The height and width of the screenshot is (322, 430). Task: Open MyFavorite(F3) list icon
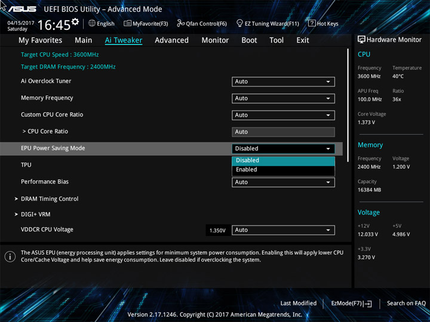[127, 23]
